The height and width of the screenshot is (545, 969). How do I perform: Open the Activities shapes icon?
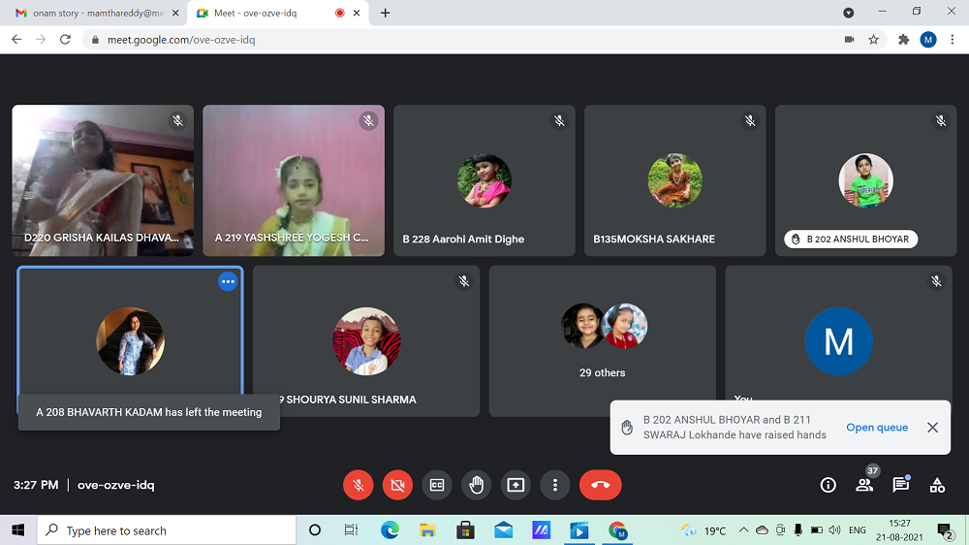coord(937,485)
